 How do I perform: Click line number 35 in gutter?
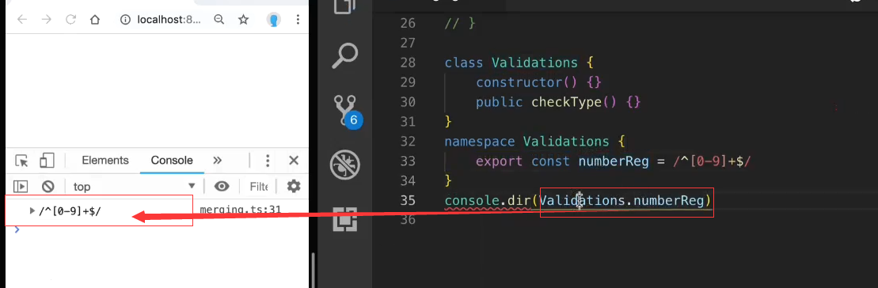409,200
